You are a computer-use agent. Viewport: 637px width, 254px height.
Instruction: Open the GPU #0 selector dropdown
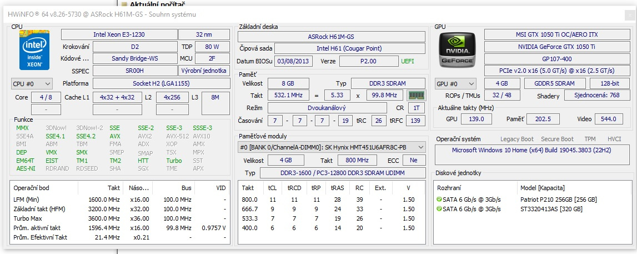(x=455, y=84)
